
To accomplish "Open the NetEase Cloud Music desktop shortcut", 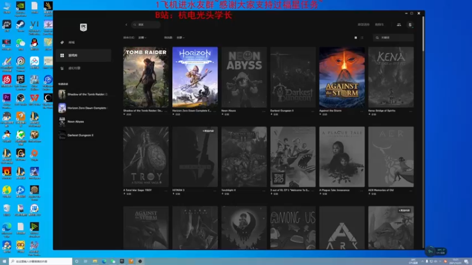I will [x=6, y=81].
